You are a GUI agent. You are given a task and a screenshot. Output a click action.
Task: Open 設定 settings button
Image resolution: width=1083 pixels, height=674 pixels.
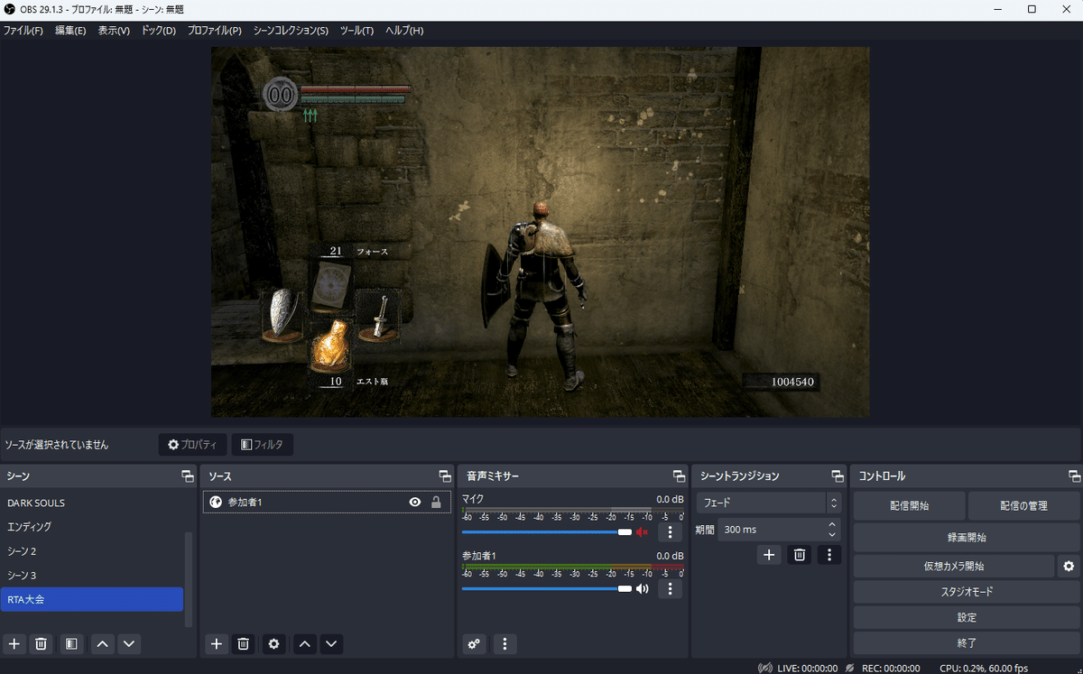click(x=967, y=618)
